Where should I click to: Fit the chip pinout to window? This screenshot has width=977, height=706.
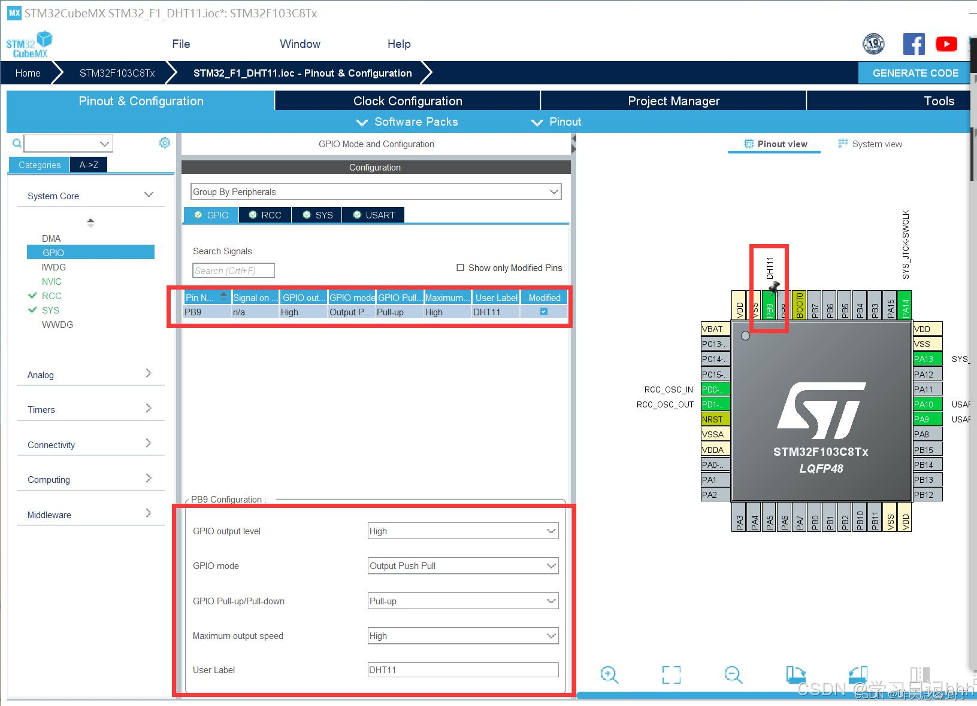[672, 675]
